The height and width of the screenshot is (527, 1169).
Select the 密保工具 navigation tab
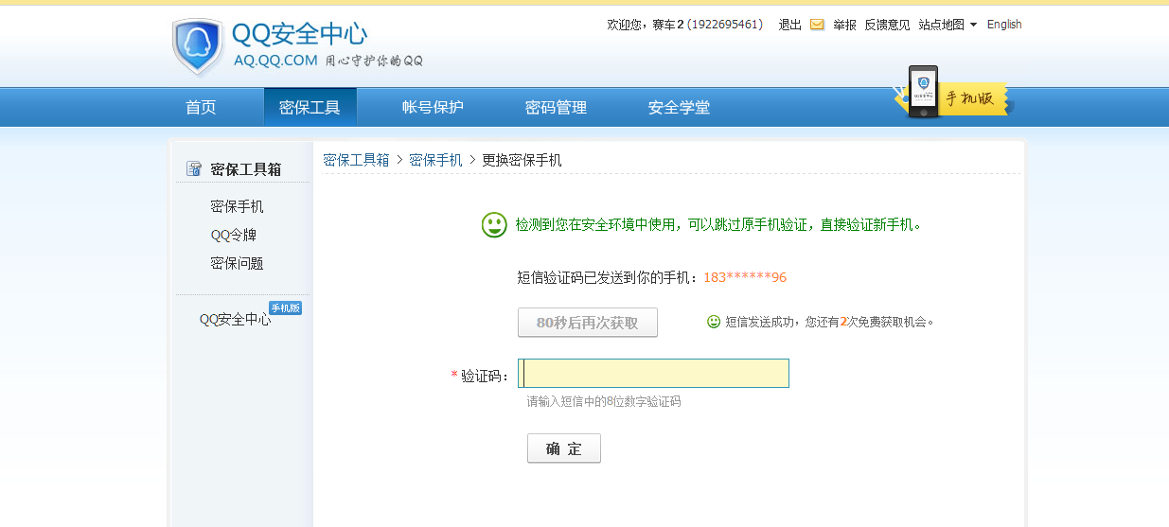(x=310, y=108)
